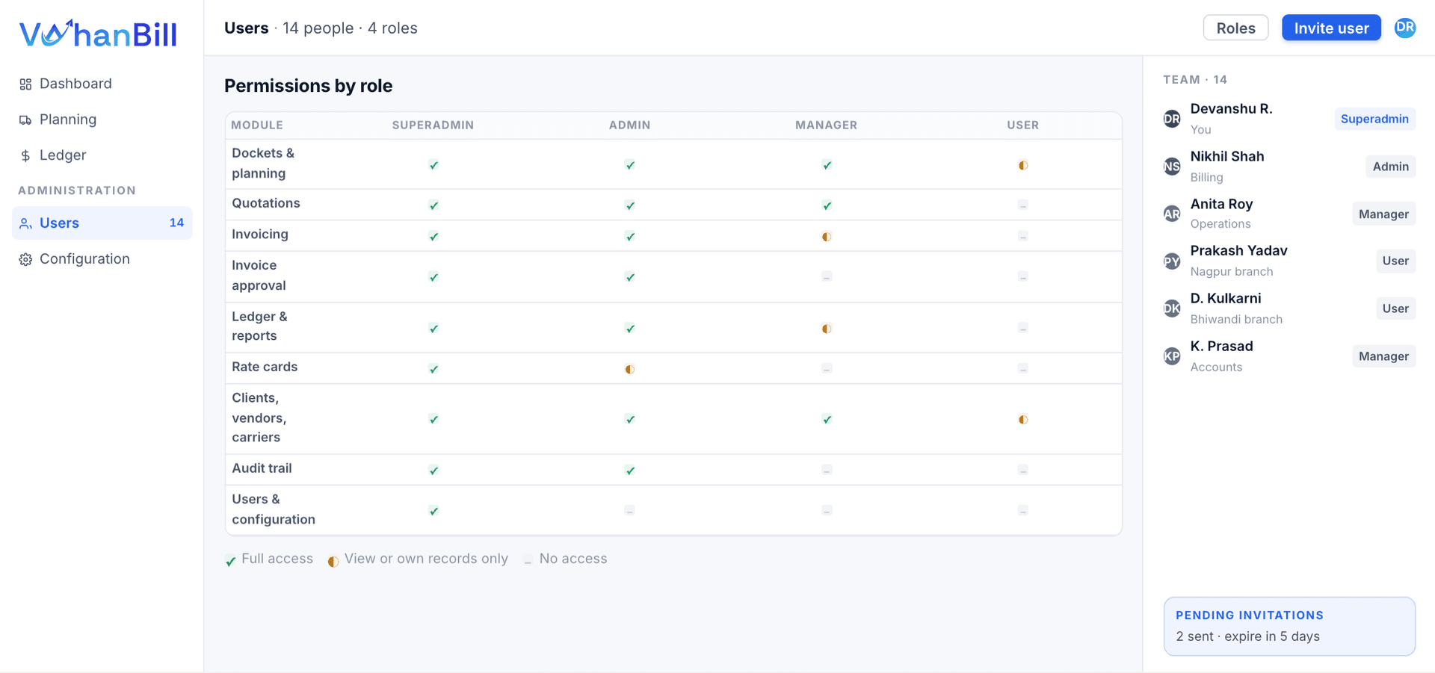Image resolution: width=1435 pixels, height=673 pixels.
Task: Click Prakash Yadav's PY avatar
Action: (1172, 261)
